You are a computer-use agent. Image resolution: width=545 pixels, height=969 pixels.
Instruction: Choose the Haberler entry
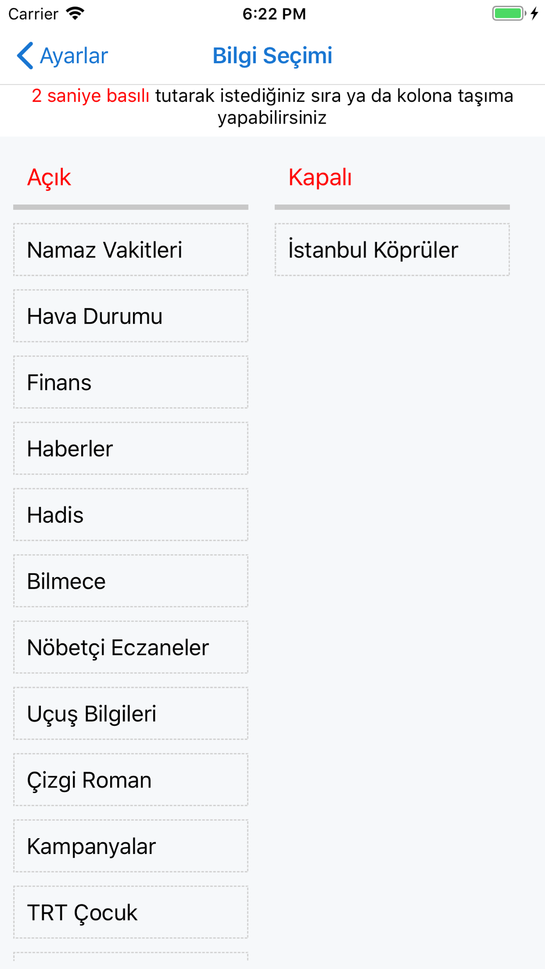[131, 449]
